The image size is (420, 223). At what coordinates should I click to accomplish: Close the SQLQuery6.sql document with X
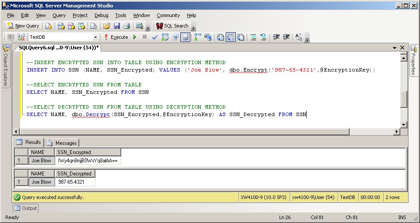(x=402, y=48)
